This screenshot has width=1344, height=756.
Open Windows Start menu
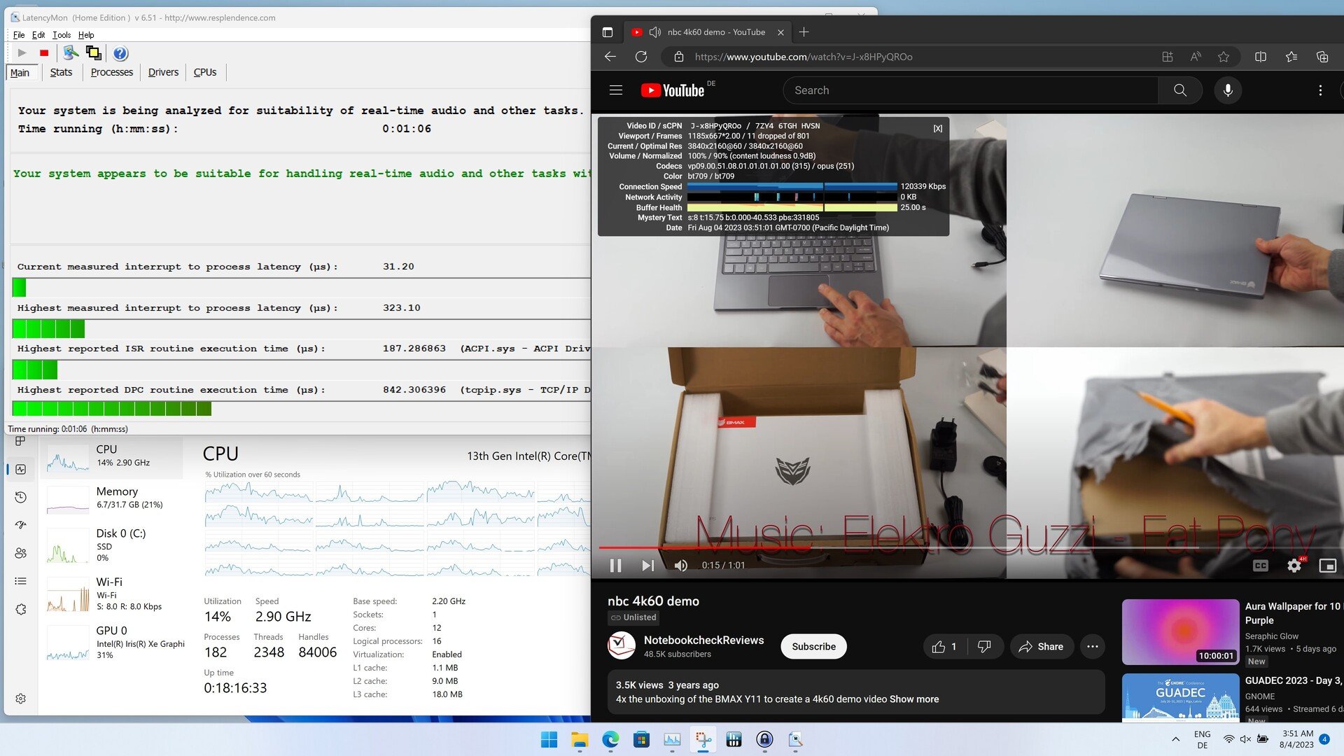click(x=549, y=739)
